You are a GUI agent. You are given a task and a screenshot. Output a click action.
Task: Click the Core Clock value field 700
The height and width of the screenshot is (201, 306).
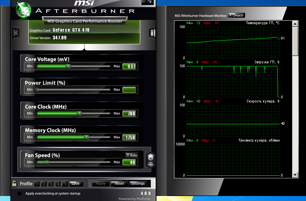(x=129, y=114)
